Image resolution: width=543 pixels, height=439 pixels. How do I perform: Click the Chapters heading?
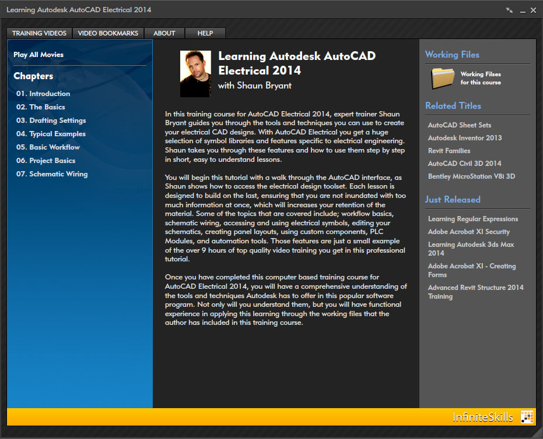[33, 76]
